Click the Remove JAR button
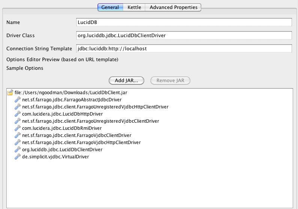298x209 pixels. point(170,81)
